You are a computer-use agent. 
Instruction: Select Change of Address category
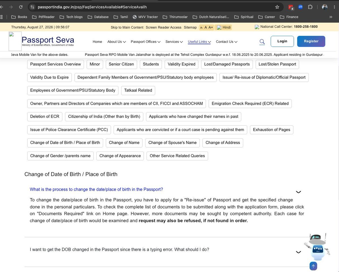223,143
